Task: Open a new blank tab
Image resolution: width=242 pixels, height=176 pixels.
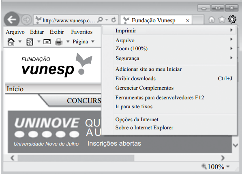Action: (x=198, y=20)
